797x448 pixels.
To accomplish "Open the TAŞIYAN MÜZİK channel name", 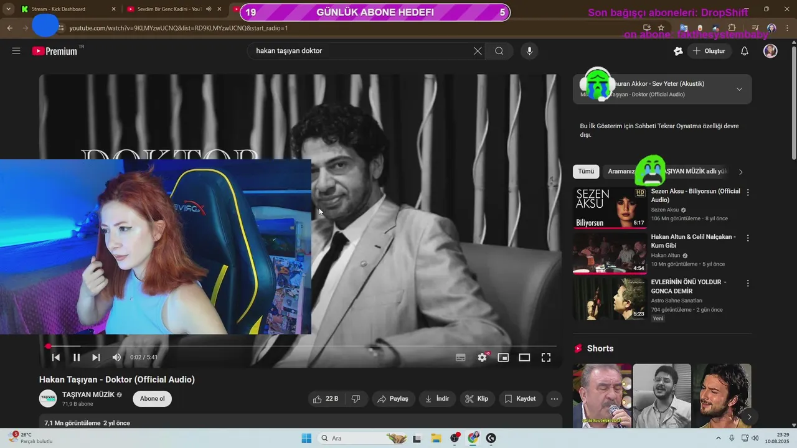I will 88,394.
